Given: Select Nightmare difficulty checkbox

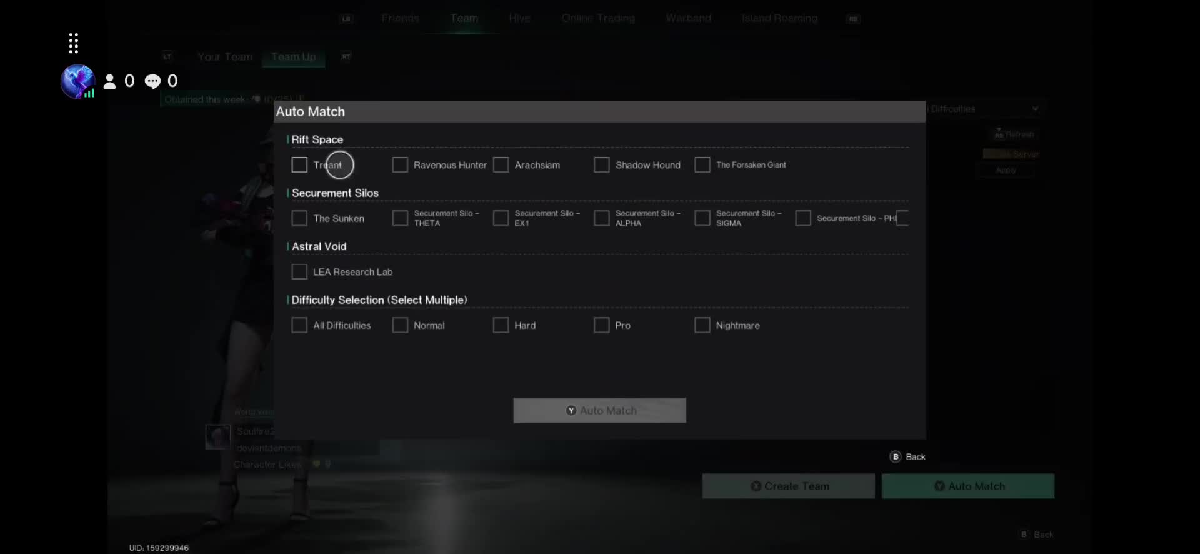Looking at the screenshot, I should (702, 325).
